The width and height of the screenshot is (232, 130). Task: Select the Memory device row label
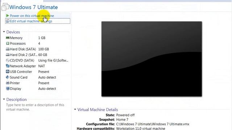[16, 38]
